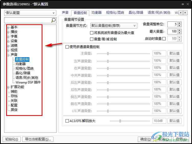The height and width of the screenshot is (144, 192).
Task: Expand the 视频 tree node
Action: point(8,51)
